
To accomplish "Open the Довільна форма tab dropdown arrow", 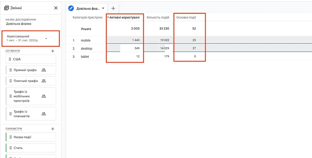I will 103,8.
